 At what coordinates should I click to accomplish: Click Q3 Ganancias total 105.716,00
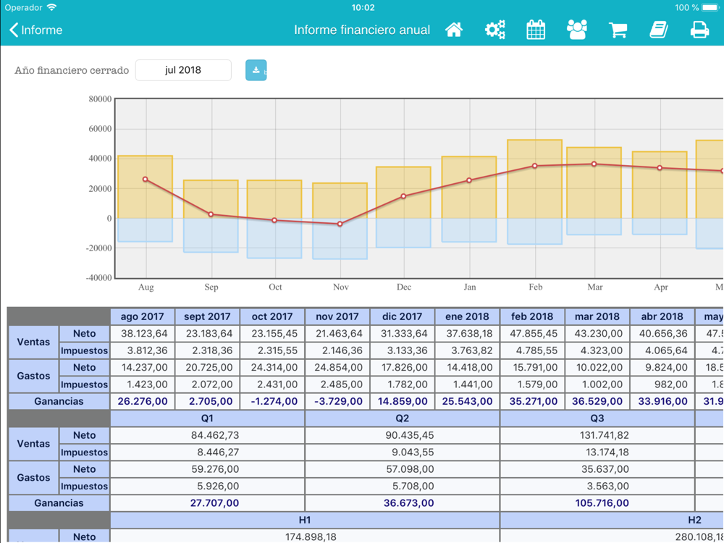click(x=597, y=503)
